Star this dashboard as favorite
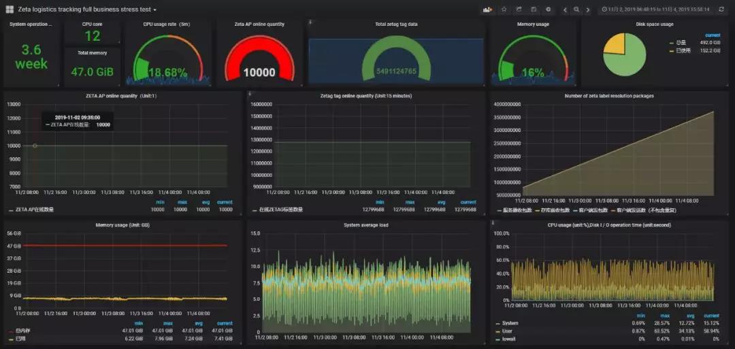Viewport: 735px width, 349px height. coord(504,10)
